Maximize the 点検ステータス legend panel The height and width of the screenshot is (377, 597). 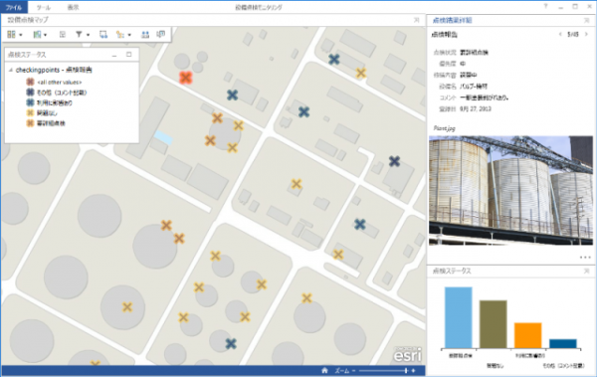coord(129,55)
